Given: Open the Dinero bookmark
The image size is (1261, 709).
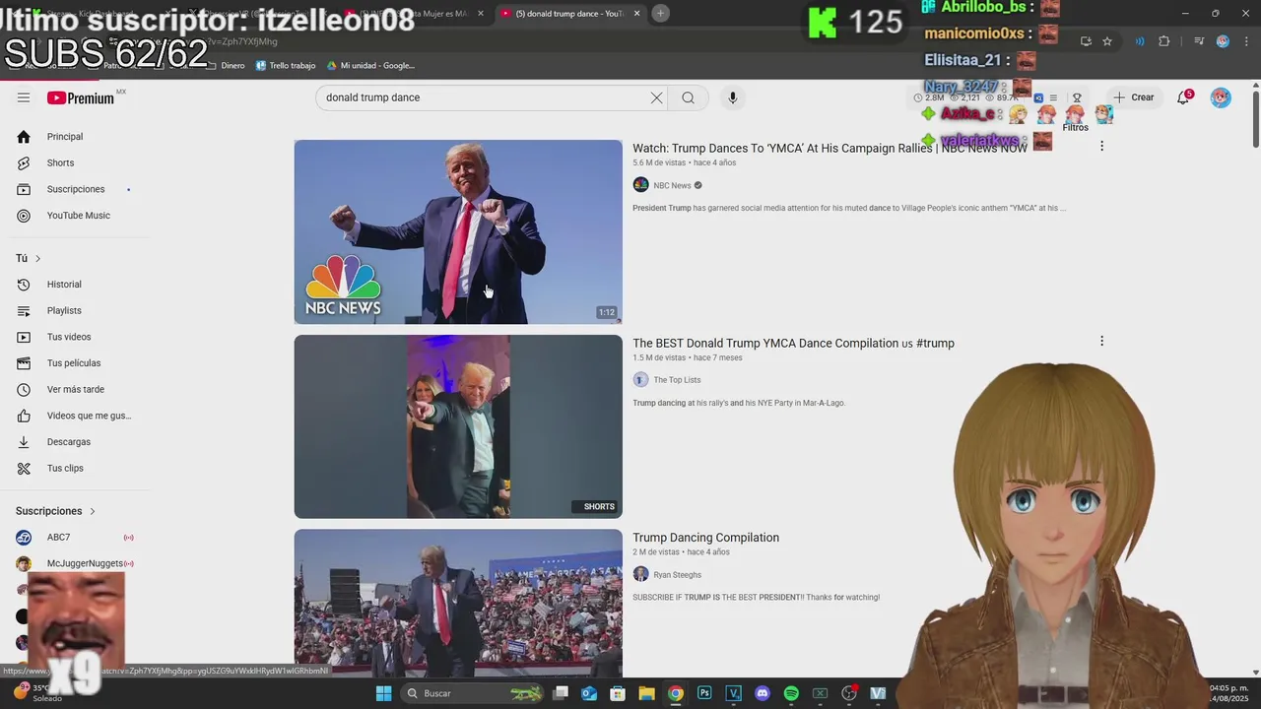Looking at the screenshot, I should click(x=226, y=66).
